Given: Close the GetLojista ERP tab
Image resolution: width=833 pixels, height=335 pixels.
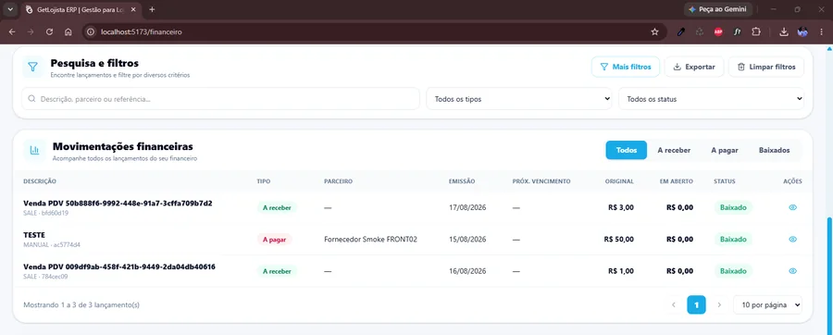Looking at the screenshot, I should pyautogui.click(x=133, y=9).
